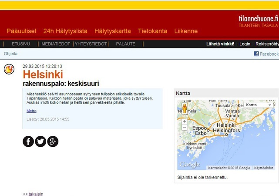The image size is (279, 196).
Task: Click the Helsinki Helsingfors label on map
Action: [226, 128]
